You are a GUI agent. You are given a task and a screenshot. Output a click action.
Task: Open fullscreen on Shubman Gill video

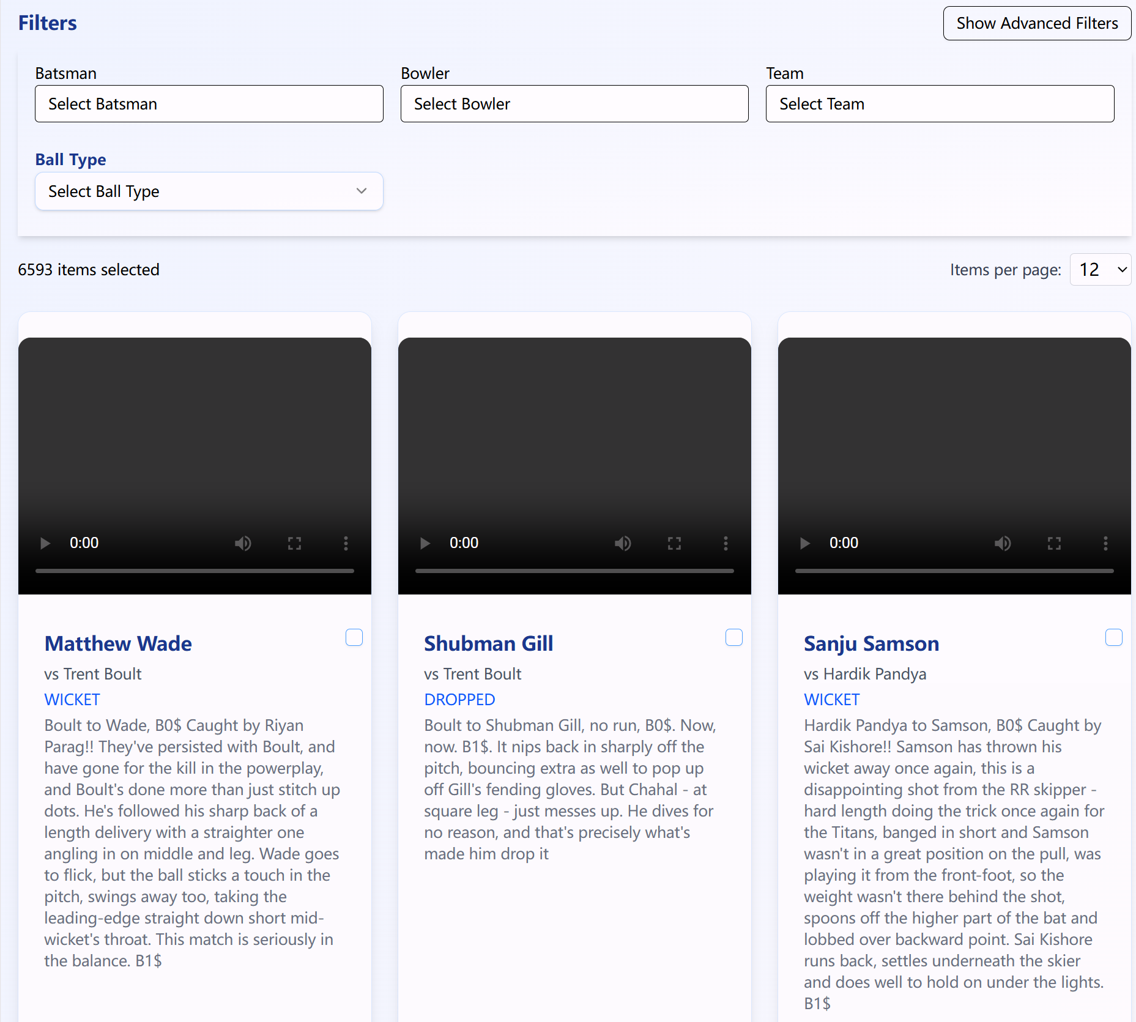[674, 543]
